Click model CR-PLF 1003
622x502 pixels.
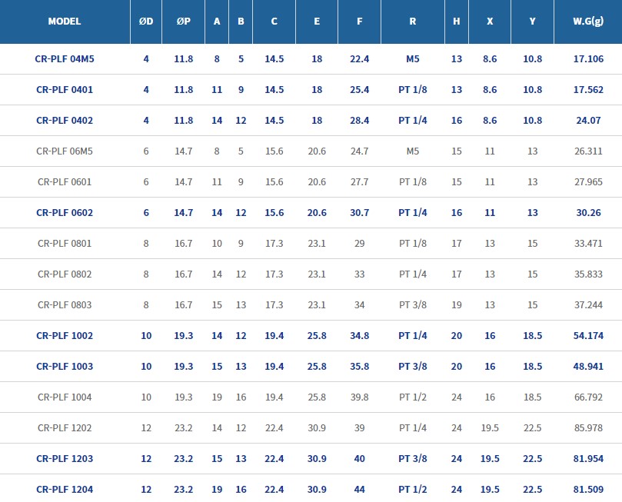[x=65, y=366]
